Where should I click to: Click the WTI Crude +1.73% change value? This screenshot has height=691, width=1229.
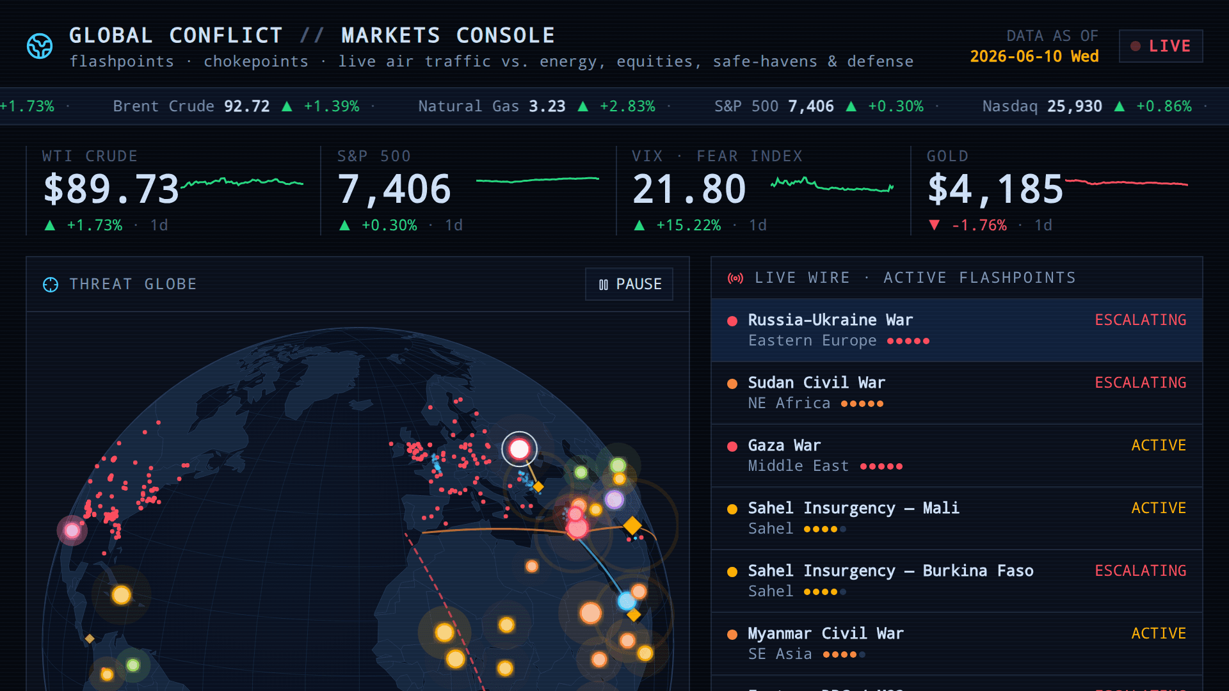point(95,225)
